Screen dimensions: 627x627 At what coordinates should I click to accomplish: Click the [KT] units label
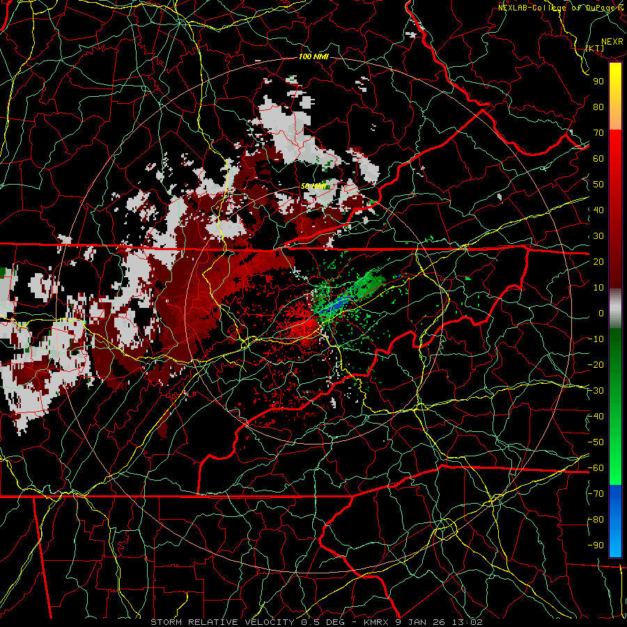click(x=595, y=48)
